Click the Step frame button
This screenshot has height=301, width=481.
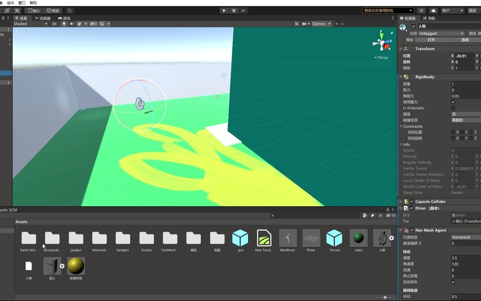pyautogui.click(x=244, y=10)
